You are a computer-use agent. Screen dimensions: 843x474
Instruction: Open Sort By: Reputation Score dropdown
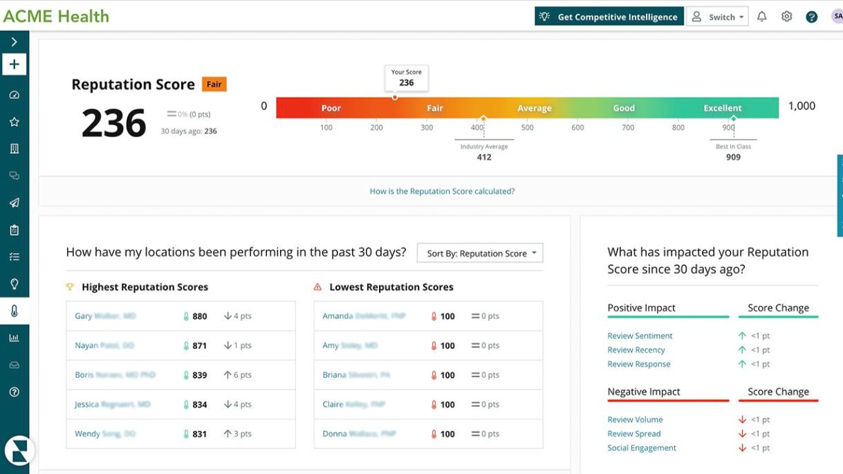tap(480, 253)
